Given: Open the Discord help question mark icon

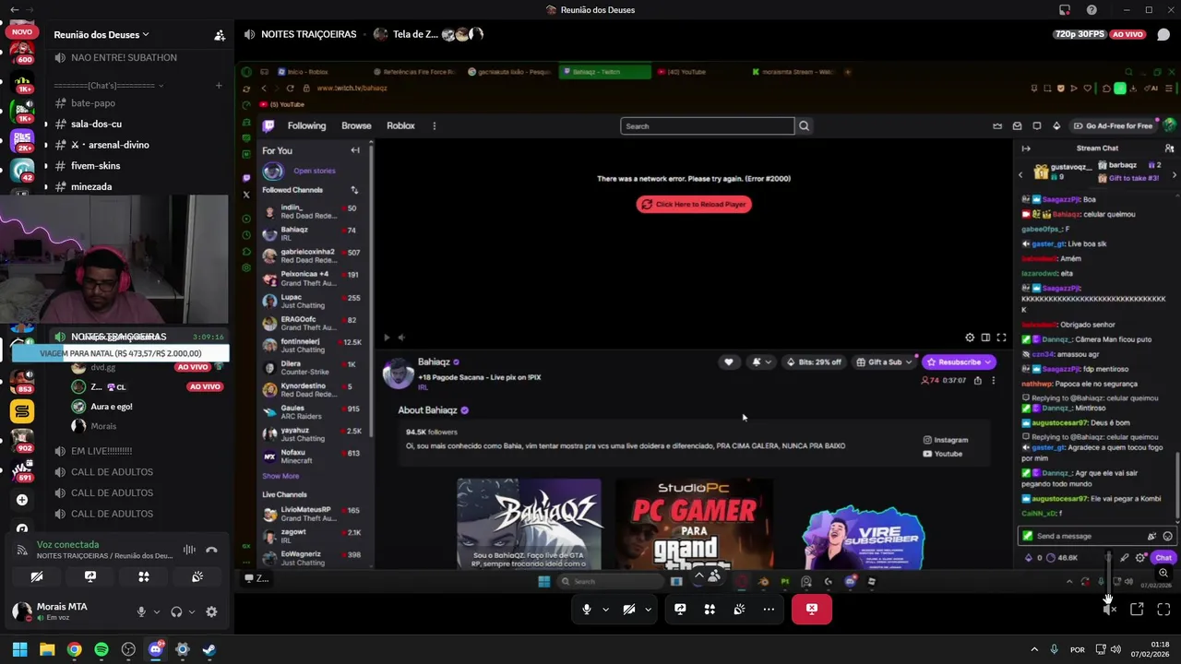Looking at the screenshot, I should point(1092,10).
